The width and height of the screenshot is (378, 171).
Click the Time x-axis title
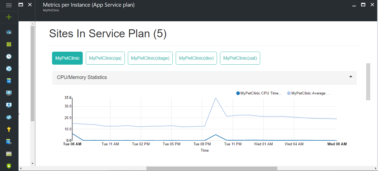[205, 151]
